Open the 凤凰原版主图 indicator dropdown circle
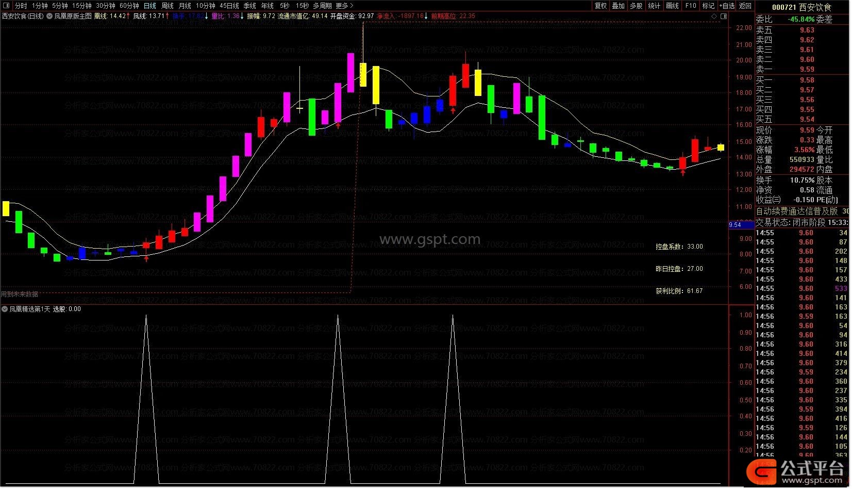This screenshot has height=489, width=852. point(49,16)
